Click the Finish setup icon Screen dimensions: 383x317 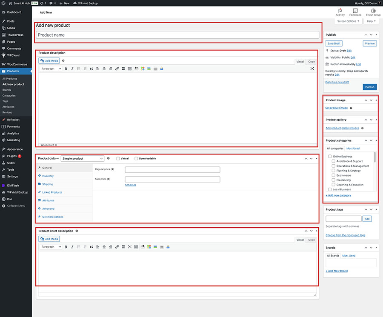[x=373, y=11]
